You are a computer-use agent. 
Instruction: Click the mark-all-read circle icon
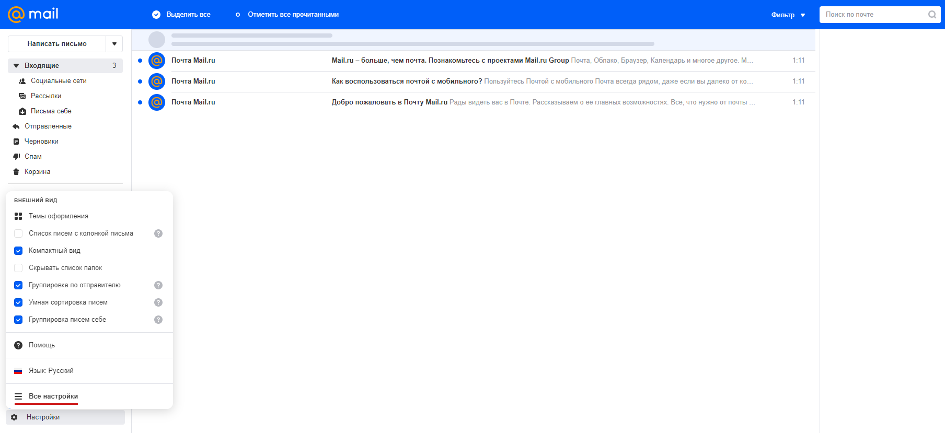pyautogui.click(x=238, y=15)
